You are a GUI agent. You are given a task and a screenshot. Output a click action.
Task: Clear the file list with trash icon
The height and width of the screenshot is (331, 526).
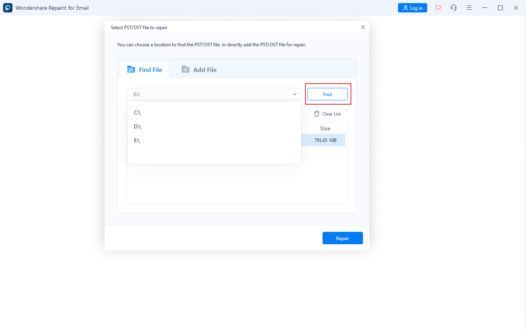[x=327, y=114]
